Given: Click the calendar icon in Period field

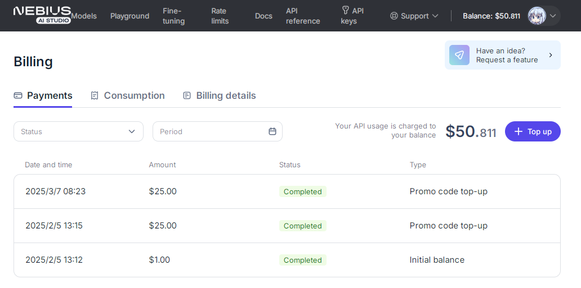Looking at the screenshot, I should [x=272, y=131].
